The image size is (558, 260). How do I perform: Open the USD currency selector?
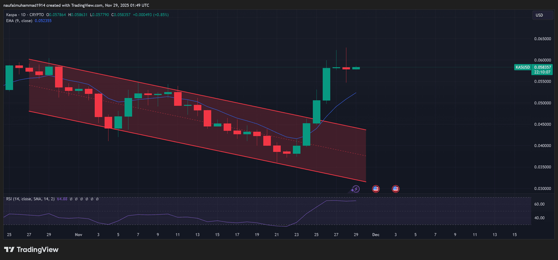click(539, 15)
